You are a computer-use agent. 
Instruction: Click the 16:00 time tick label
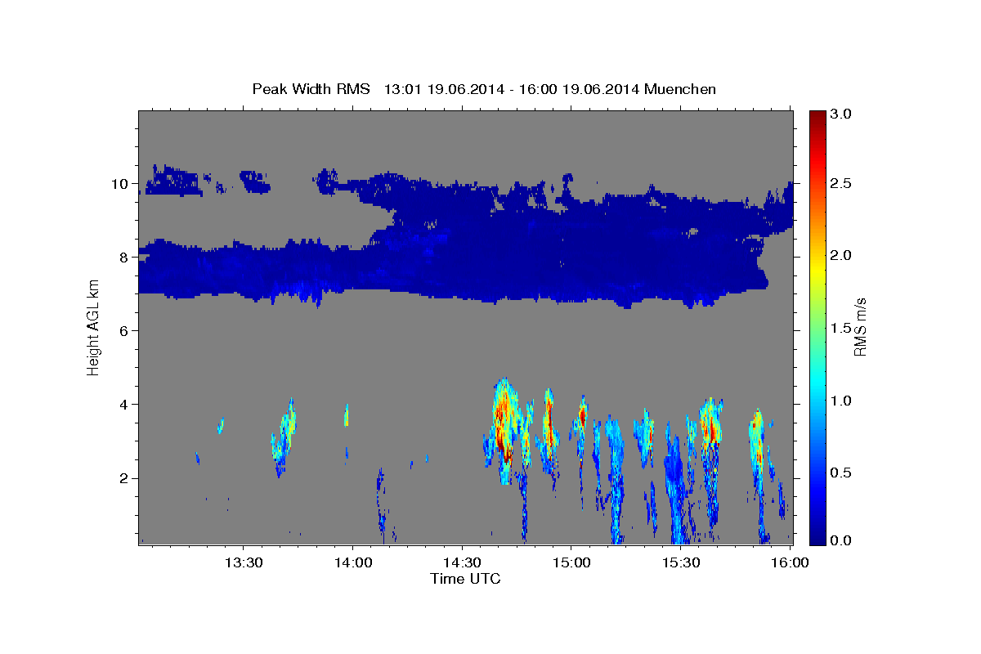tap(790, 562)
